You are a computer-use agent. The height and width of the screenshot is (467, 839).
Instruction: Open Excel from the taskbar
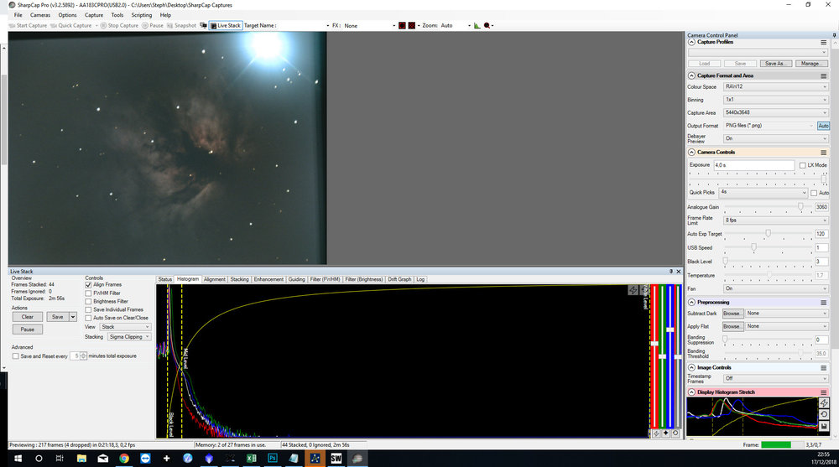pyautogui.click(x=251, y=459)
